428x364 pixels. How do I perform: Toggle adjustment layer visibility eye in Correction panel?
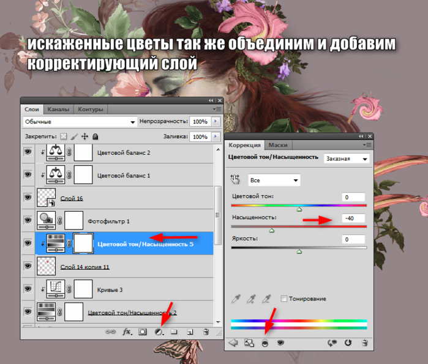[x=280, y=343]
